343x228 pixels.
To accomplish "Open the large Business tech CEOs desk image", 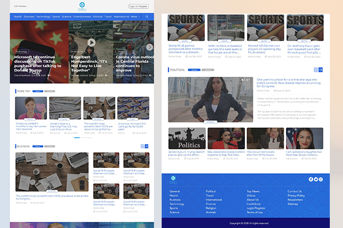I will tap(52, 172).
